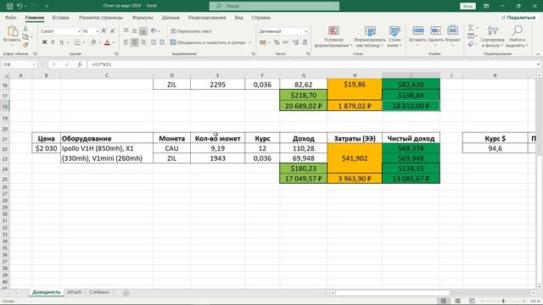Viewport: 543px width, 305px height.
Task: Click Merge and Center (Объединить и поместить в центре)
Action: (x=208, y=42)
